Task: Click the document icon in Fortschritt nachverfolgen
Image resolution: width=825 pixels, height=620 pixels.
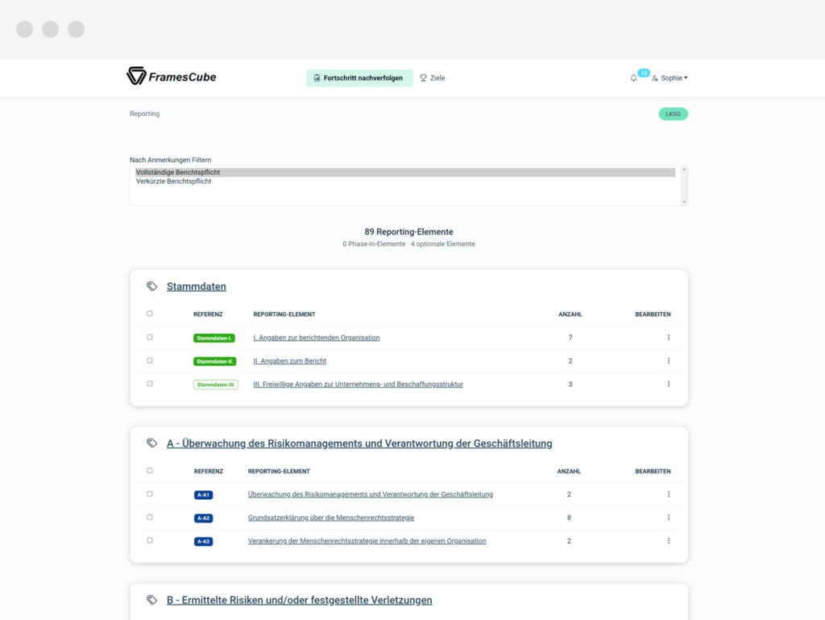Action: (317, 78)
